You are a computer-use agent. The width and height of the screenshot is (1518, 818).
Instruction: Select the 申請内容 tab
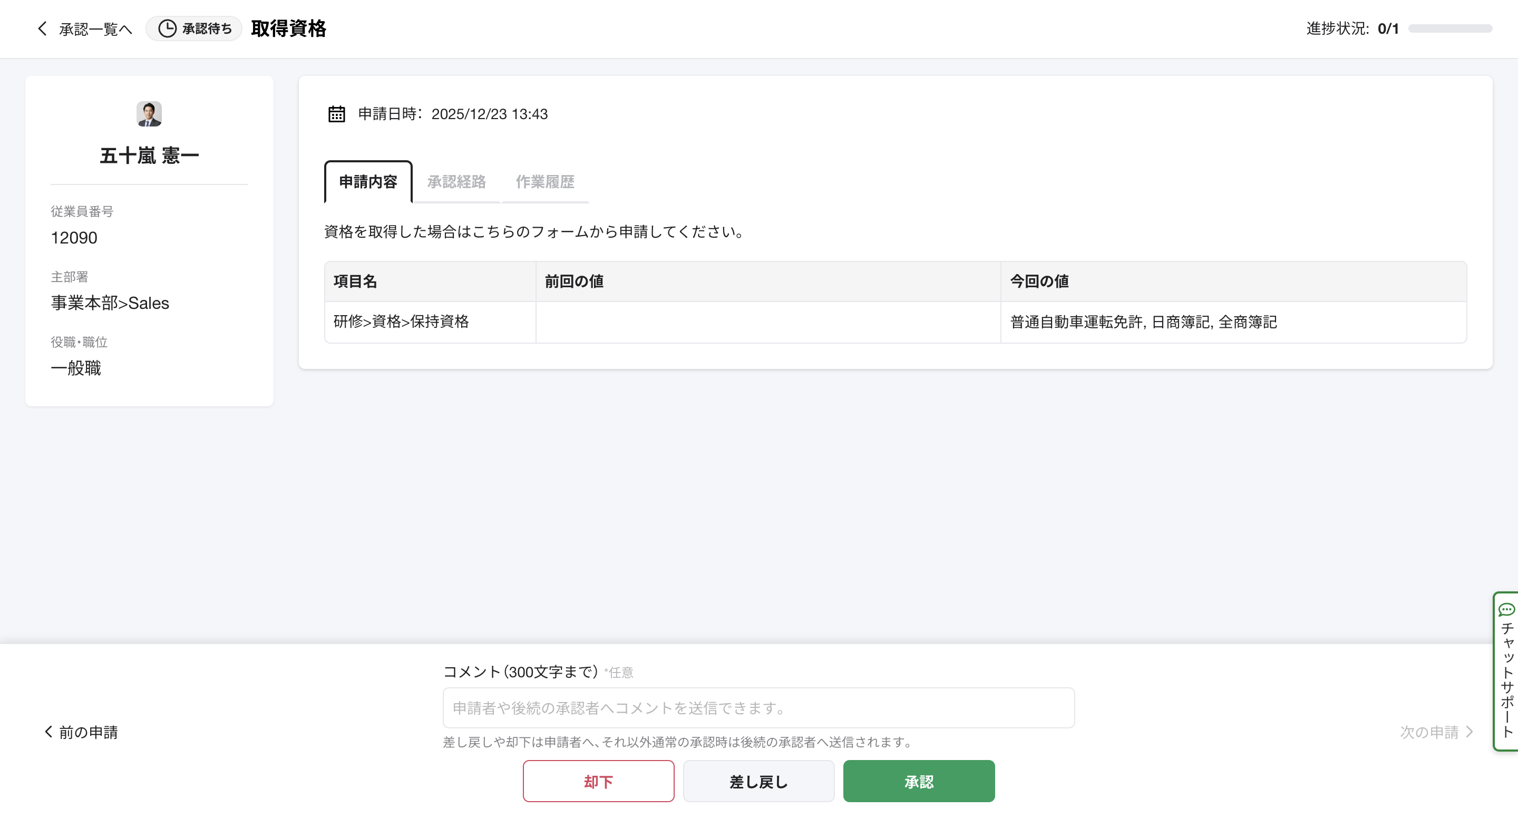[x=368, y=181]
